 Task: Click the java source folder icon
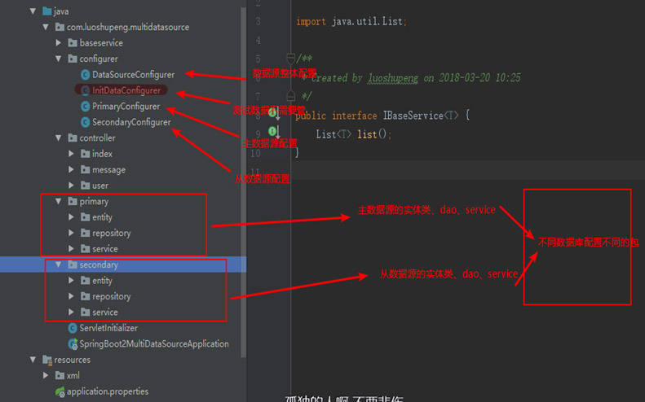coord(47,11)
